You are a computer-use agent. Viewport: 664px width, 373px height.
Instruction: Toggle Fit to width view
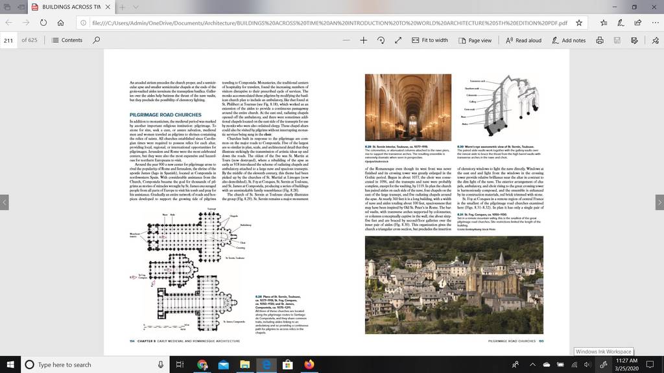click(430, 40)
